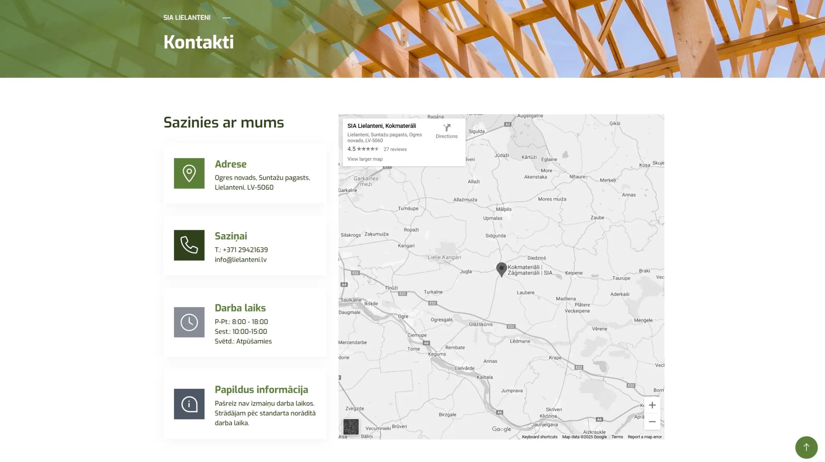
Task: Click the Google logo on map
Action: [502, 429]
